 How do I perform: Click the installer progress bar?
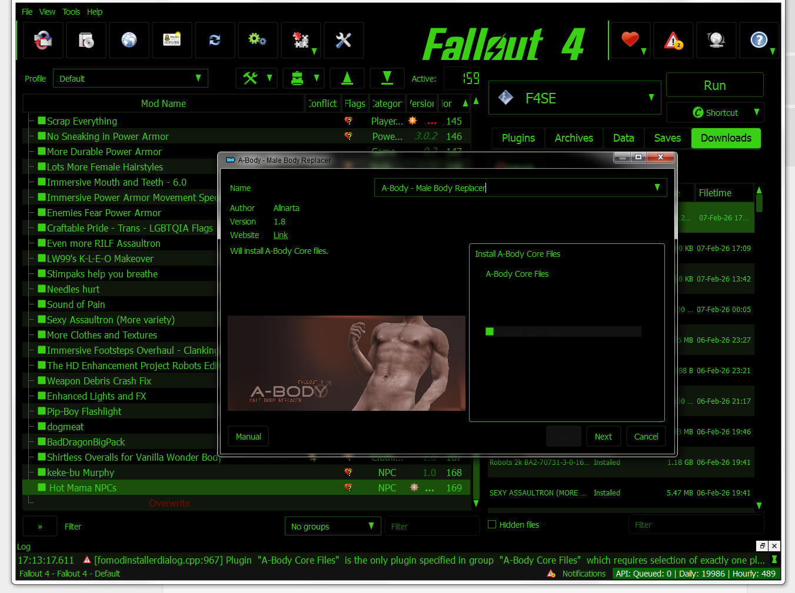pos(563,331)
